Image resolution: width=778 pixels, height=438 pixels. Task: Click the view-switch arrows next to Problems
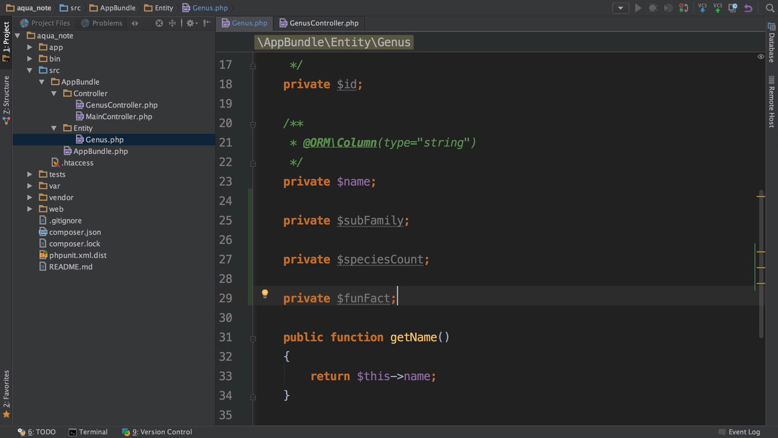[135, 24]
